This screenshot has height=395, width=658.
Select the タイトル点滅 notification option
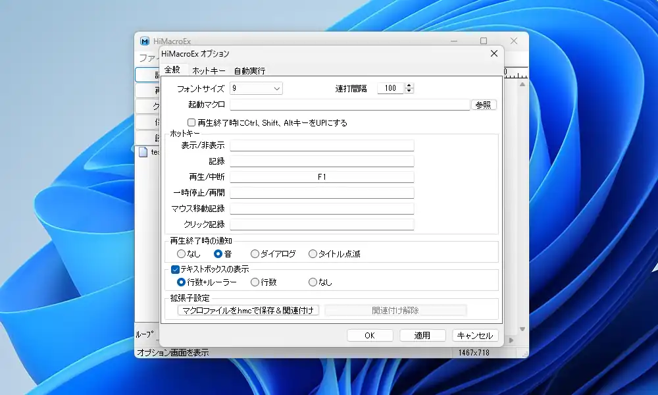[x=313, y=253]
